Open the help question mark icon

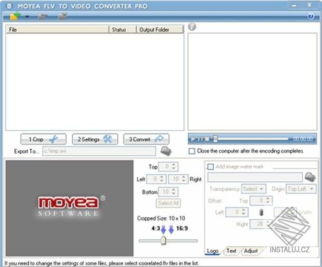pyautogui.click(x=311, y=16)
